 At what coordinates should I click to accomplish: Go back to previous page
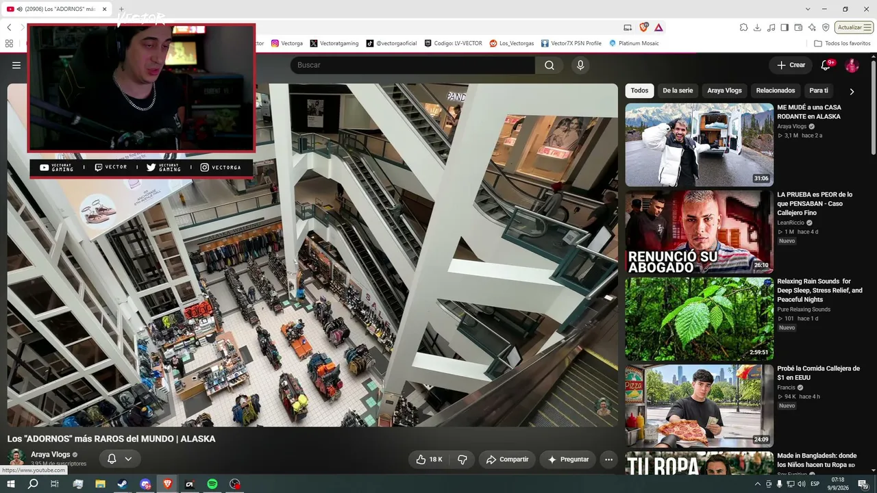[9, 27]
